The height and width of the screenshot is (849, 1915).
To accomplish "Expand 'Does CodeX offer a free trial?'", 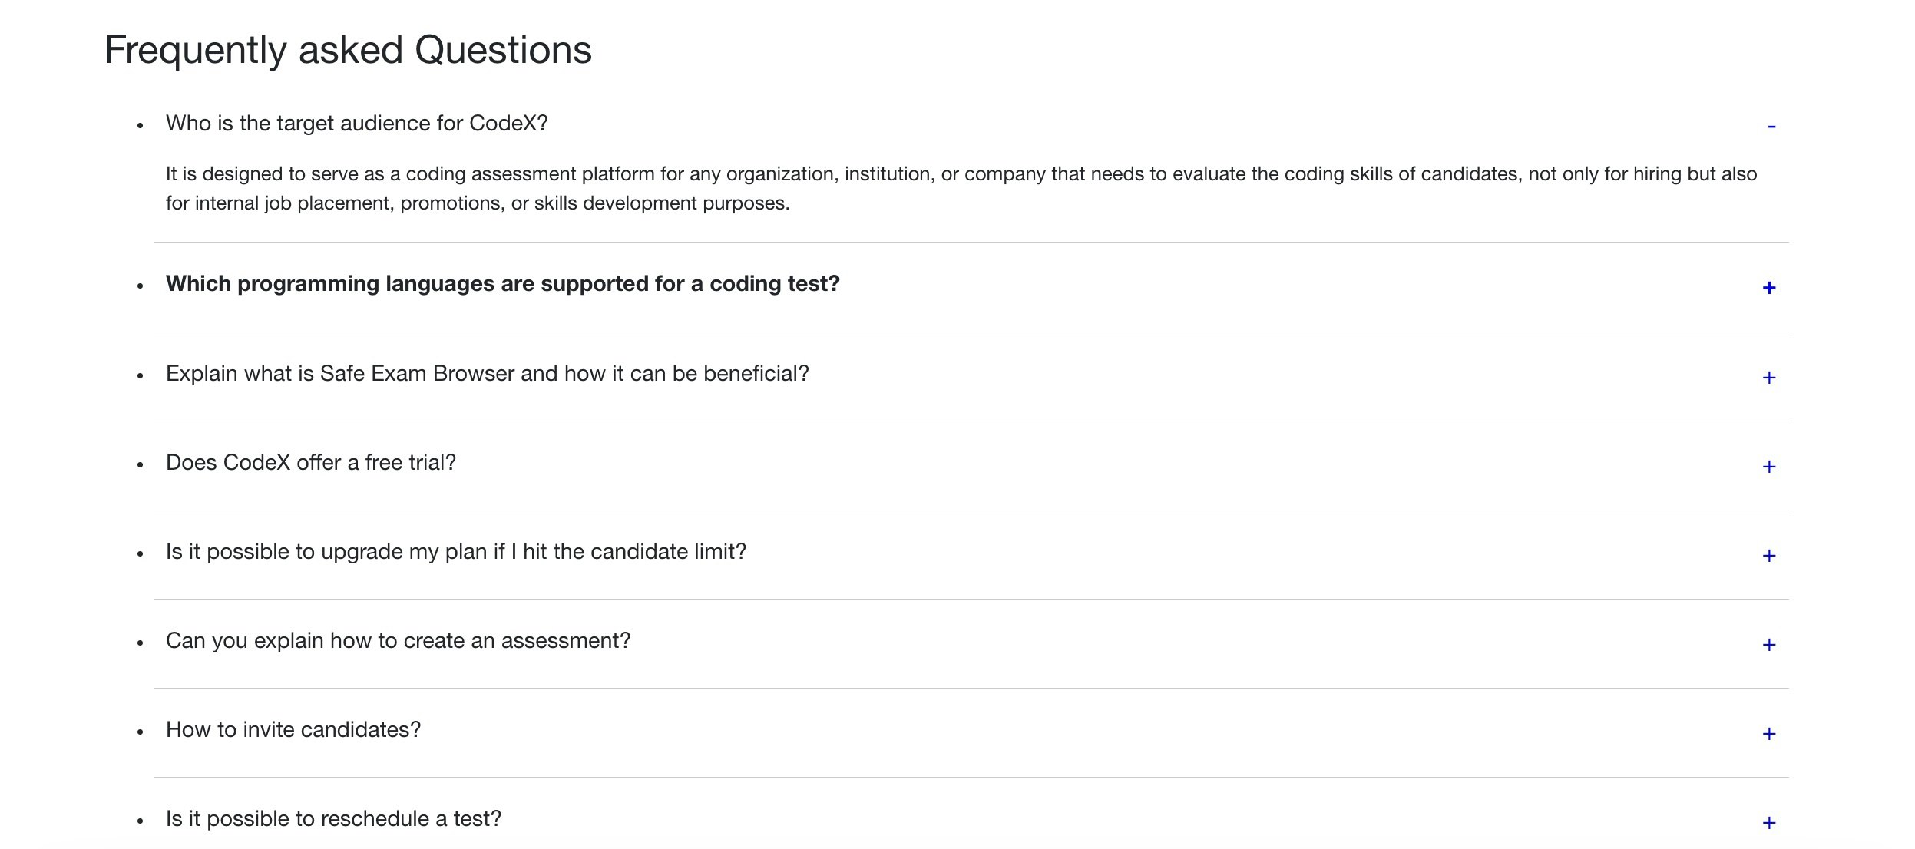I will pyautogui.click(x=310, y=463).
